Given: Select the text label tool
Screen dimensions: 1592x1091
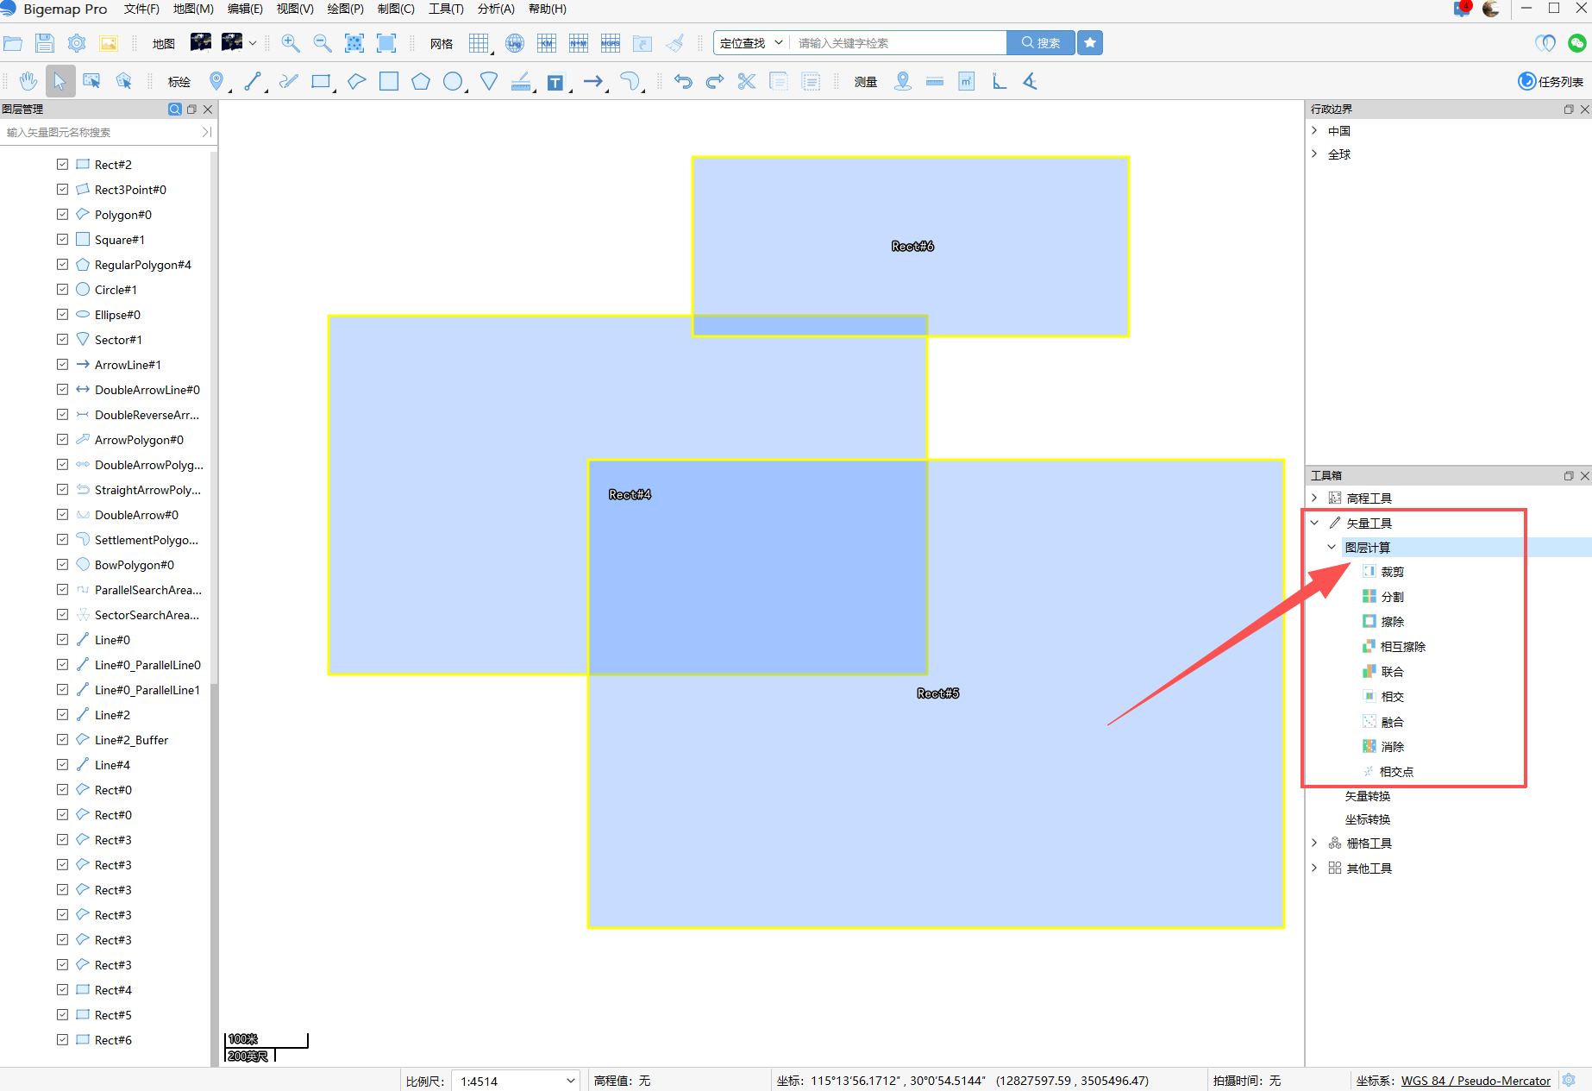Looking at the screenshot, I should 556,82.
